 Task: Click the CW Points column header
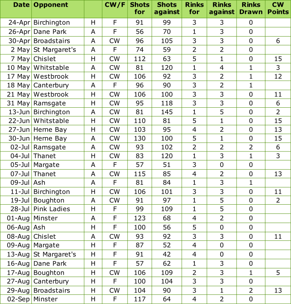(278, 8)
